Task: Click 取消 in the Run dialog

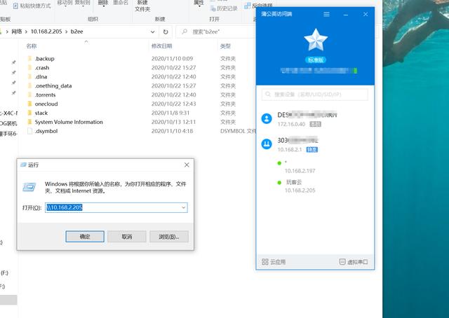Action: 127,237
